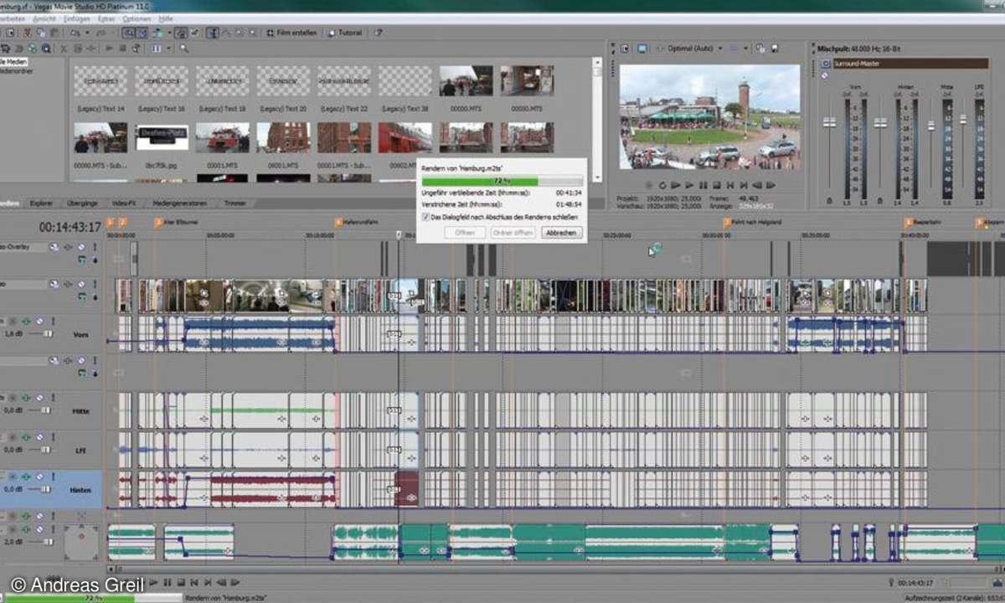Image resolution: width=1005 pixels, height=603 pixels.
Task: Switch to the Trimmer tab
Action: (x=234, y=203)
